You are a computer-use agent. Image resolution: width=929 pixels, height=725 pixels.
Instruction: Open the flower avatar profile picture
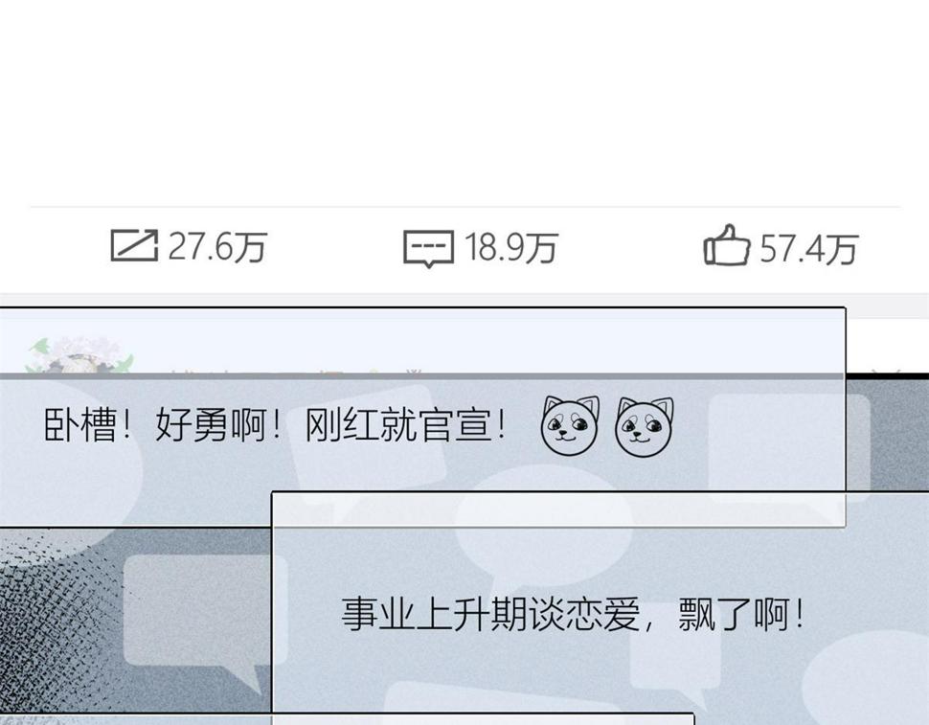point(80,354)
